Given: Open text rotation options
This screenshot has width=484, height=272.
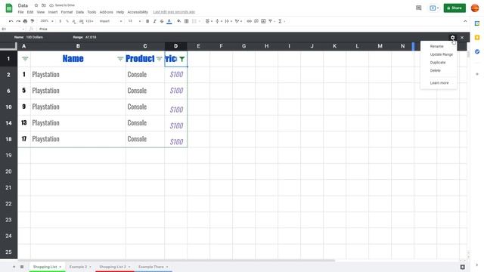Looking at the screenshot, I should coord(238,21).
